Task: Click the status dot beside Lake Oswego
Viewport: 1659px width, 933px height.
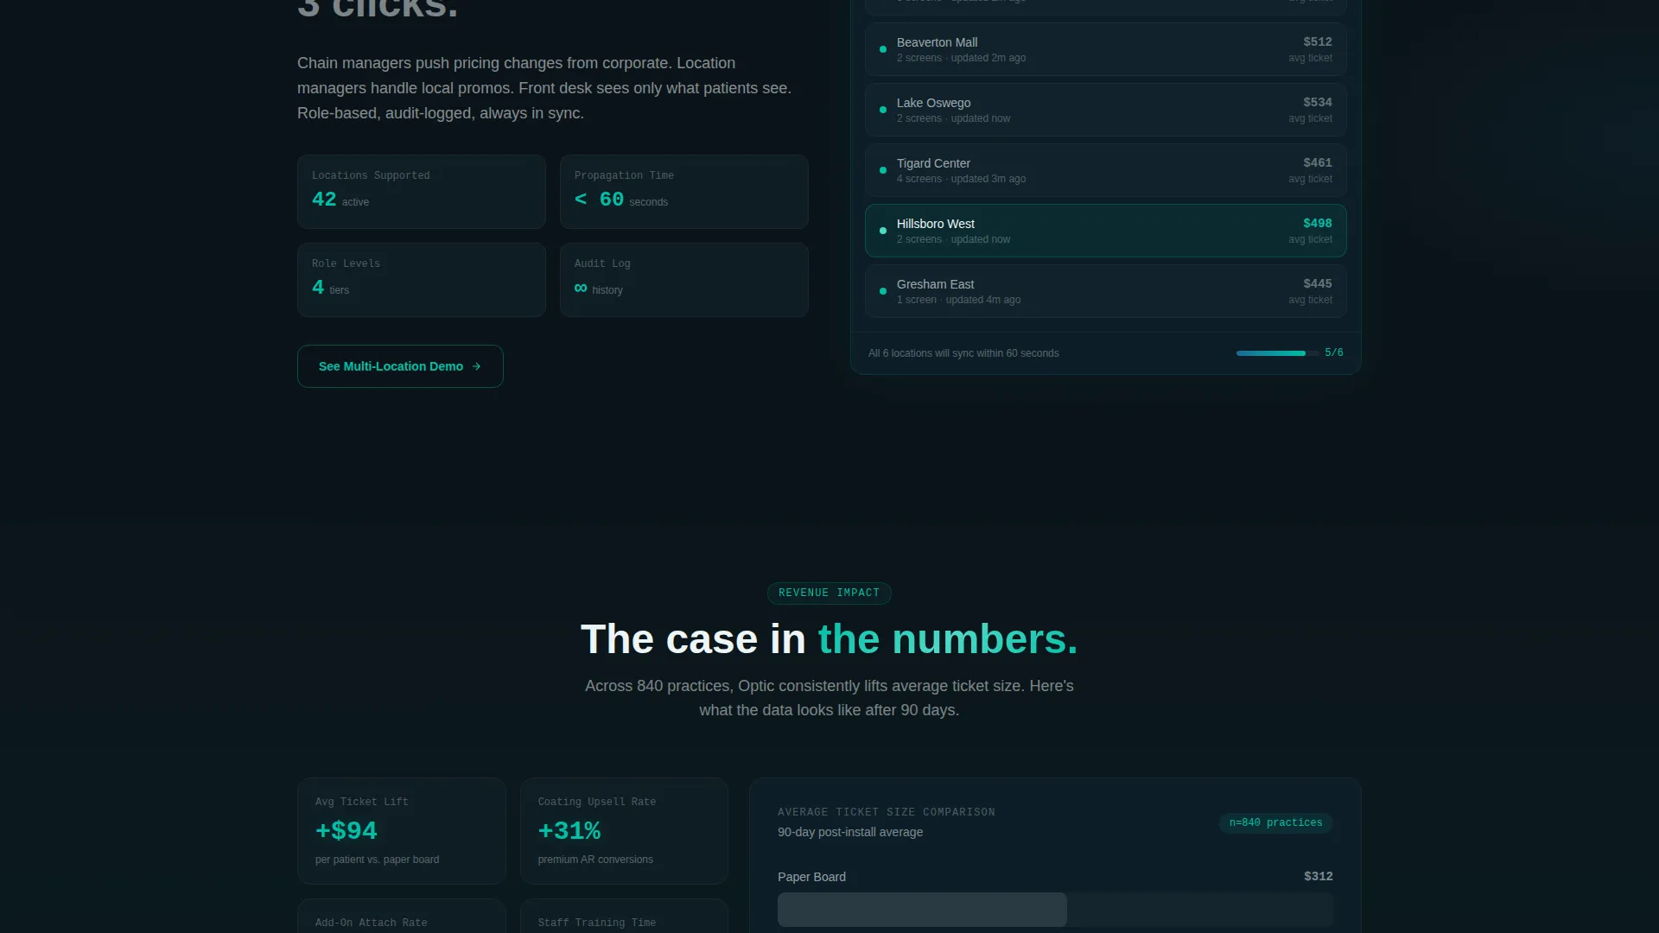Action: [882, 110]
